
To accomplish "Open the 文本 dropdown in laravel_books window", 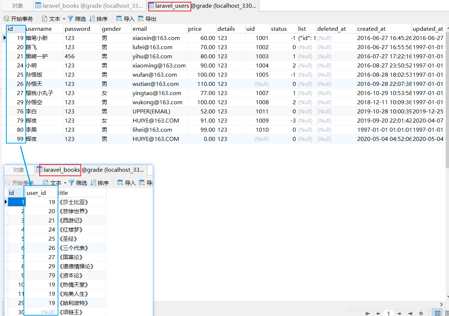I will coord(54,183).
